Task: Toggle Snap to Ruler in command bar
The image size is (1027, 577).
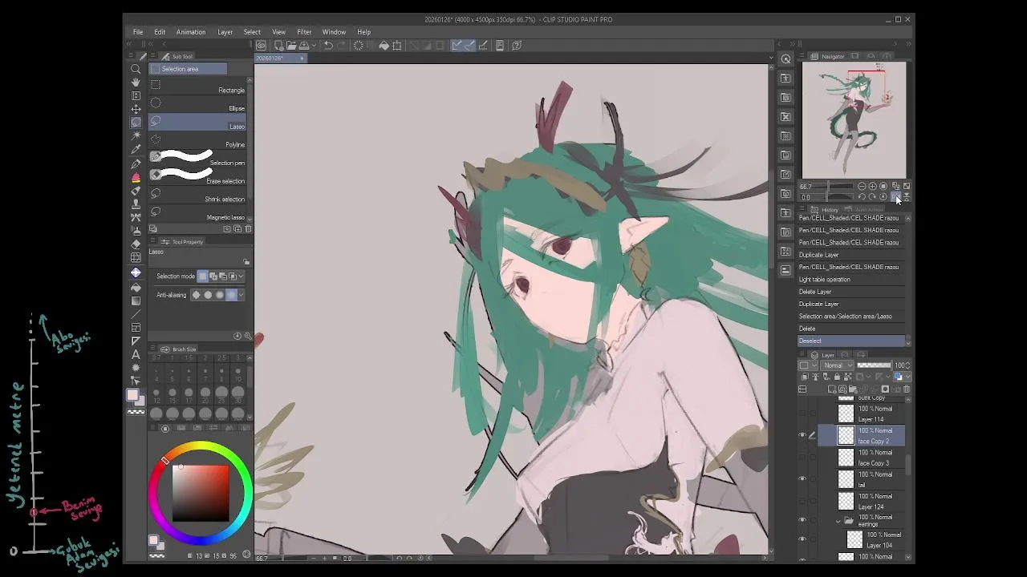Action: coord(457,46)
